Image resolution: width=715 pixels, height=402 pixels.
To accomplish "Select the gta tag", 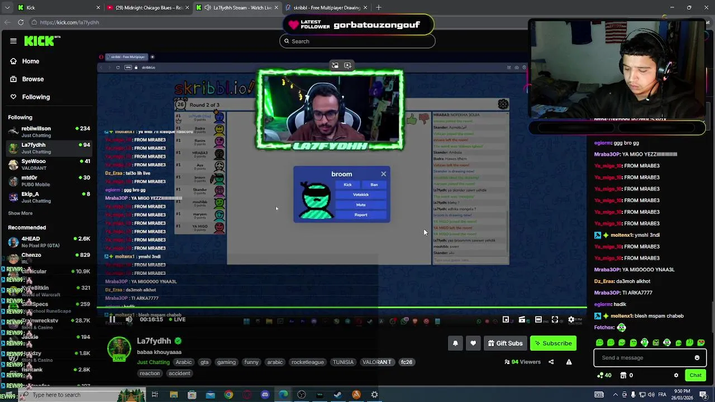I will (x=204, y=362).
